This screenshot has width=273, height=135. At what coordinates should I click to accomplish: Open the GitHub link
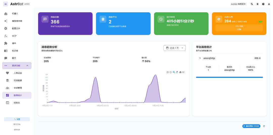click(17, 129)
